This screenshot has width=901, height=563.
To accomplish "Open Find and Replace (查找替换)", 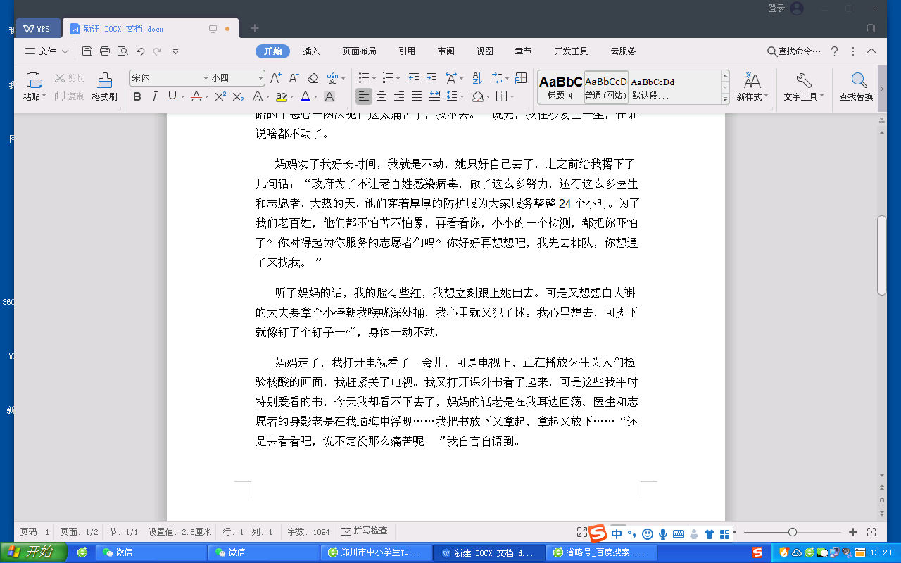I will (856, 87).
